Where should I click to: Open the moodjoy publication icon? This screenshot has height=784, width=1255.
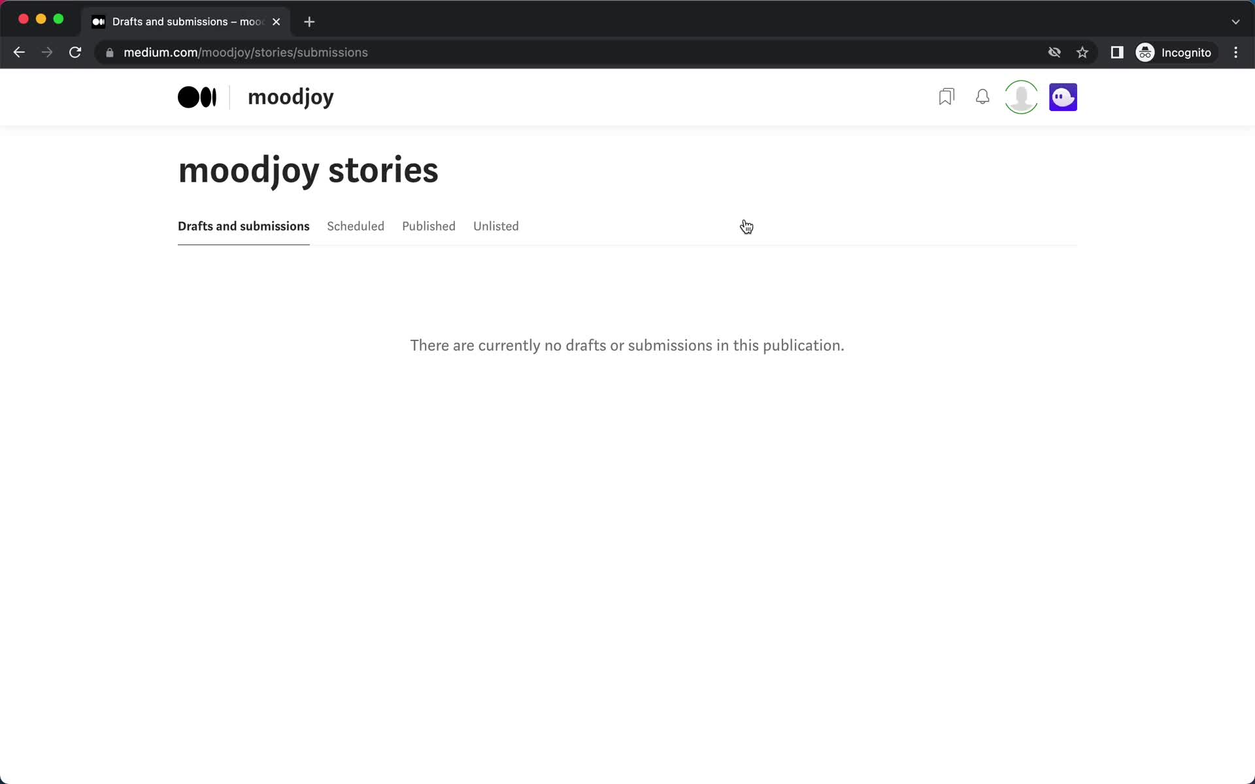pyautogui.click(x=1063, y=97)
